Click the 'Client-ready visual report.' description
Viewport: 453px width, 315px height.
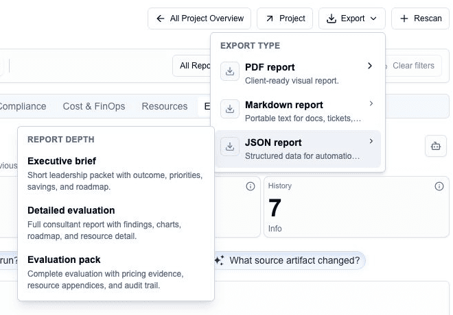[x=292, y=81]
